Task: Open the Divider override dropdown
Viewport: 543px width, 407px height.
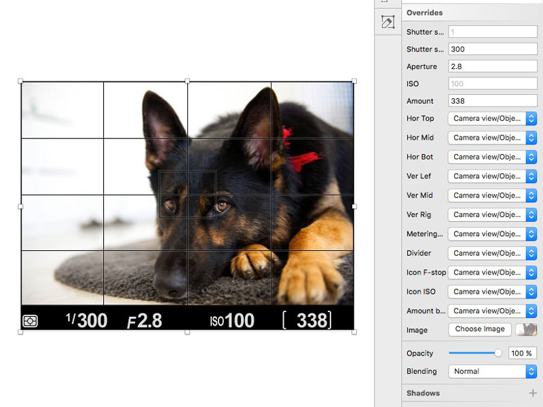Action: click(x=491, y=253)
